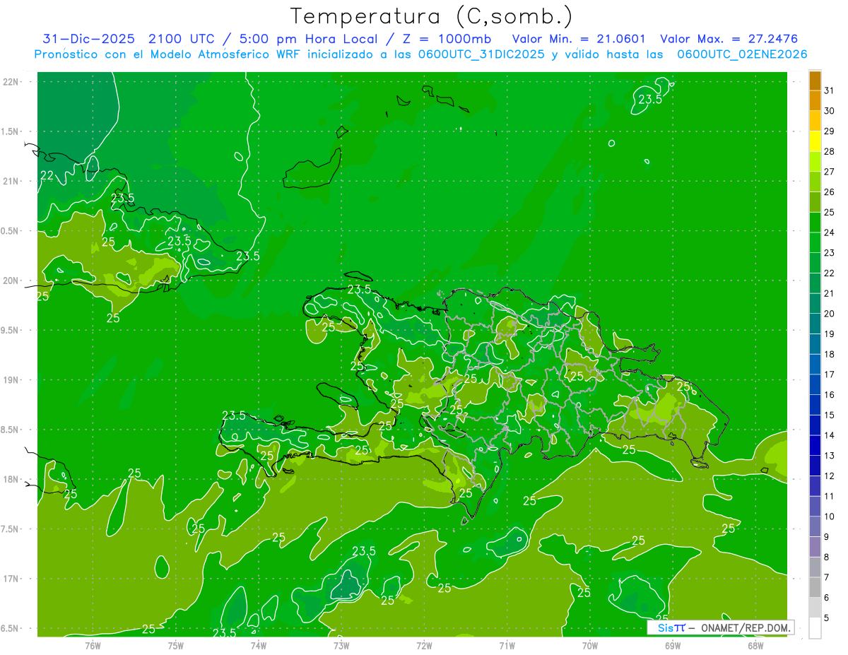
Task: Click the purple band between 9 and 10
Action: 815,526
